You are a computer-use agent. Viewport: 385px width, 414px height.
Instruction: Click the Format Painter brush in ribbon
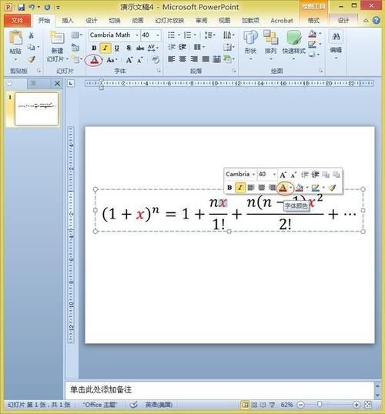32,59
